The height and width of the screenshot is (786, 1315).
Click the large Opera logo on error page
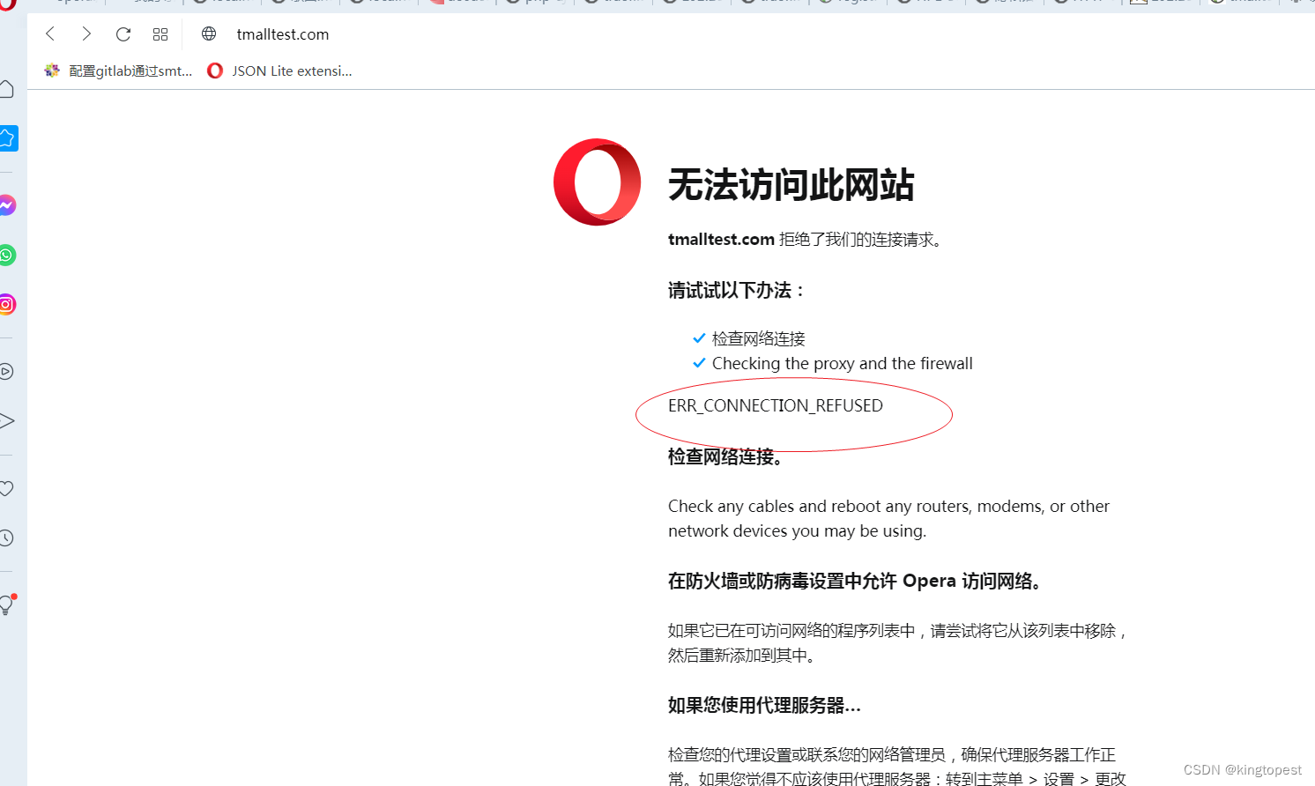(598, 182)
